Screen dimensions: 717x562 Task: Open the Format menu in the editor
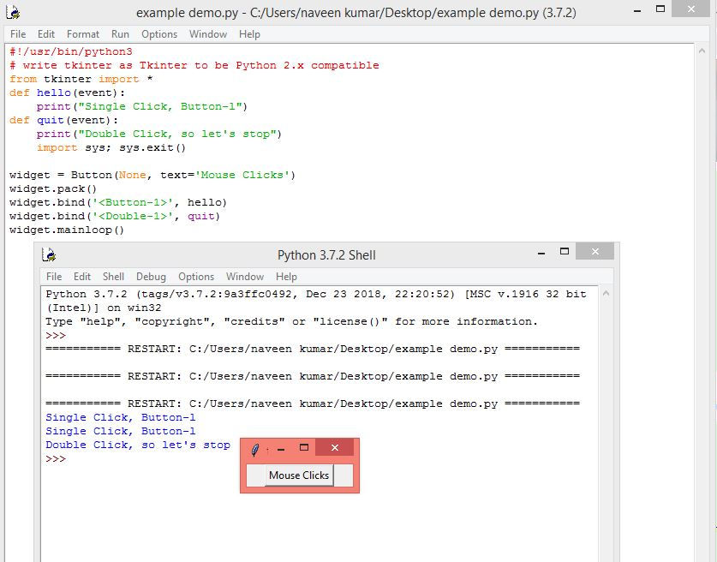83,34
